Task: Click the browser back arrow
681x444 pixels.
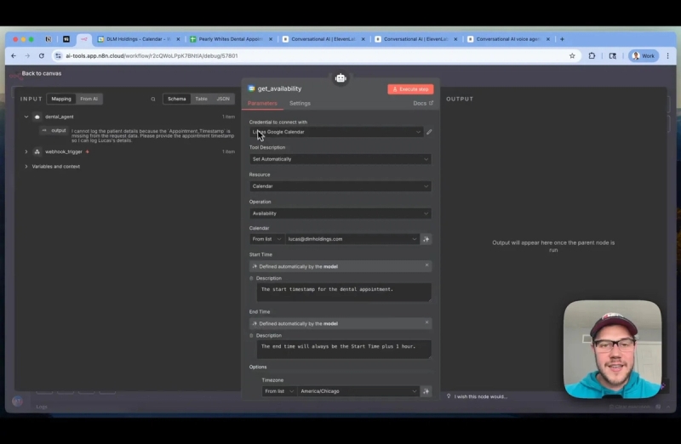Action: [14, 56]
